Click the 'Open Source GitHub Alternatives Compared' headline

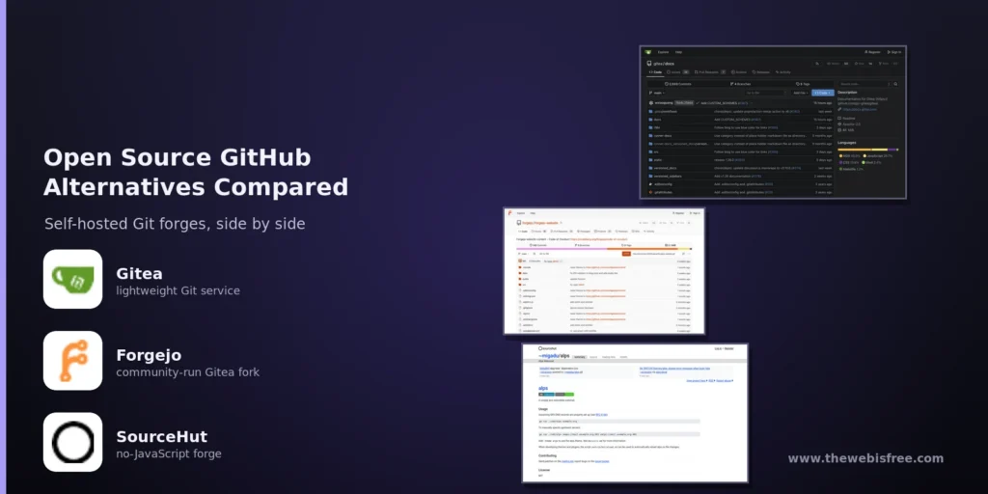196,172
